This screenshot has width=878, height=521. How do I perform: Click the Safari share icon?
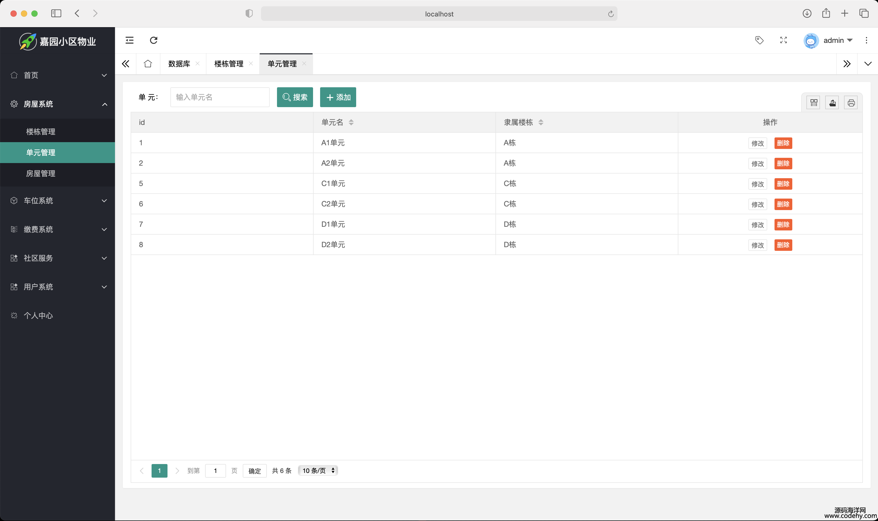826,13
